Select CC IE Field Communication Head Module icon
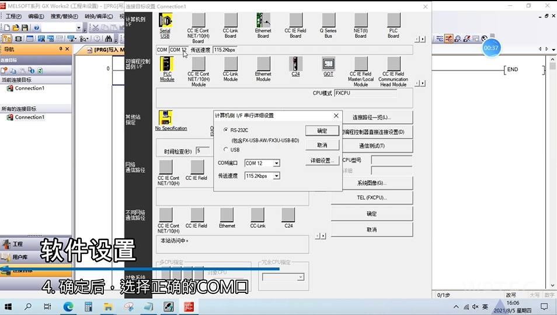557x315 pixels. [x=394, y=64]
